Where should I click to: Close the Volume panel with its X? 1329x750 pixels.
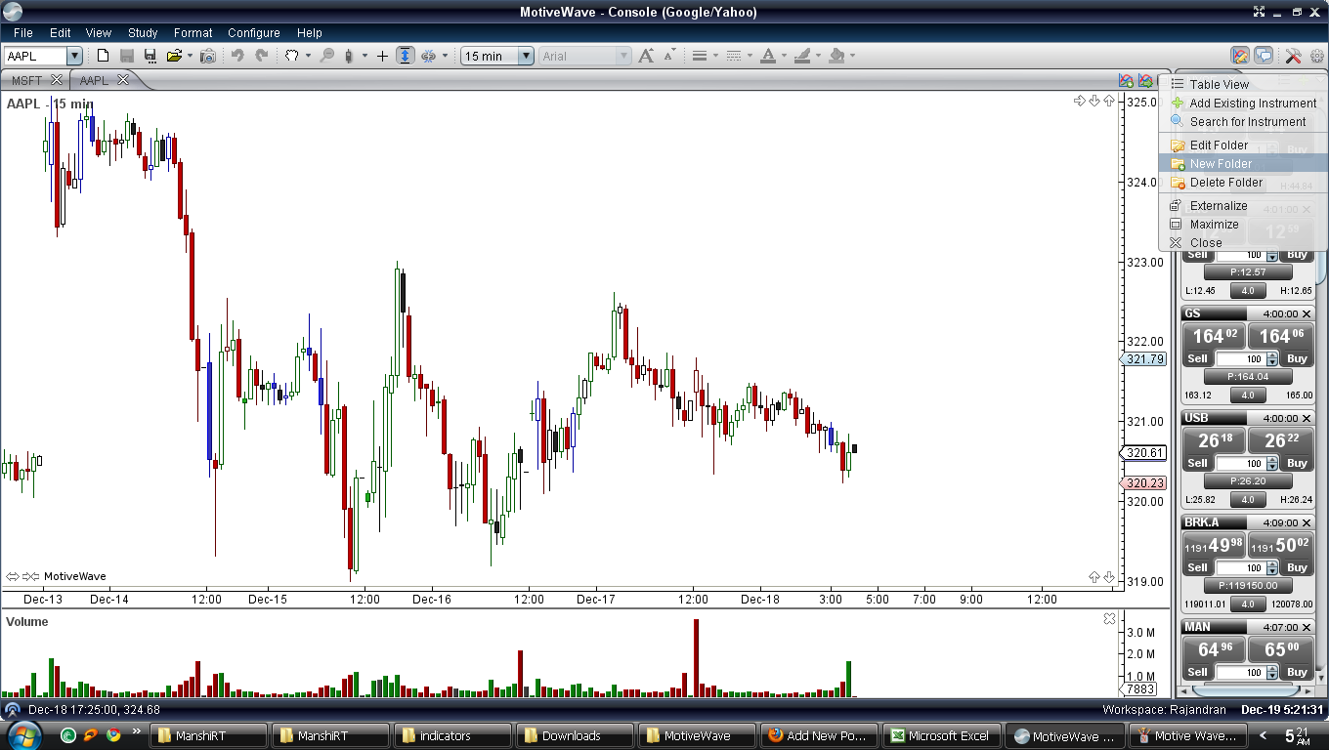click(1109, 618)
